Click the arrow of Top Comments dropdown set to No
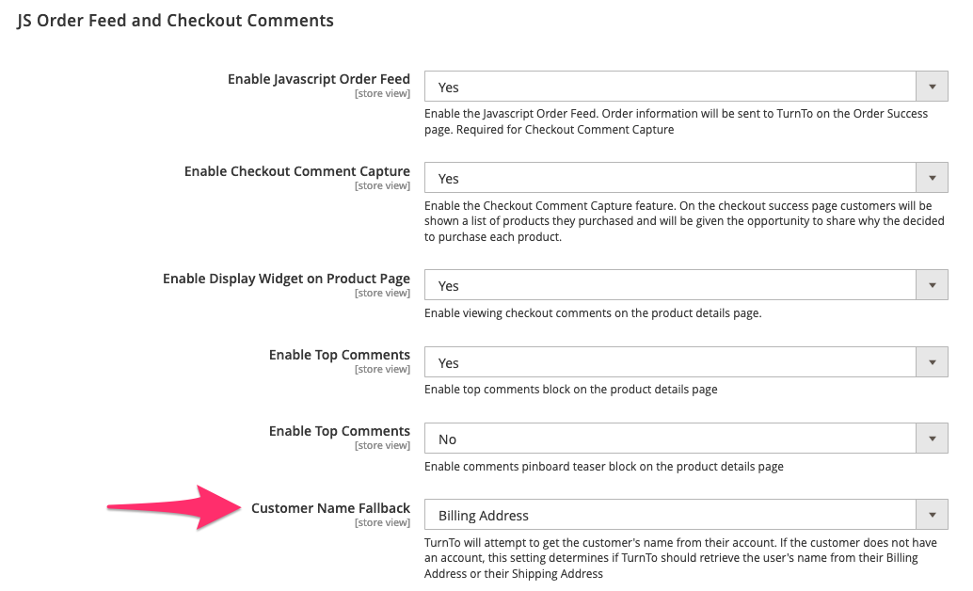973x591 pixels. point(932,439)
